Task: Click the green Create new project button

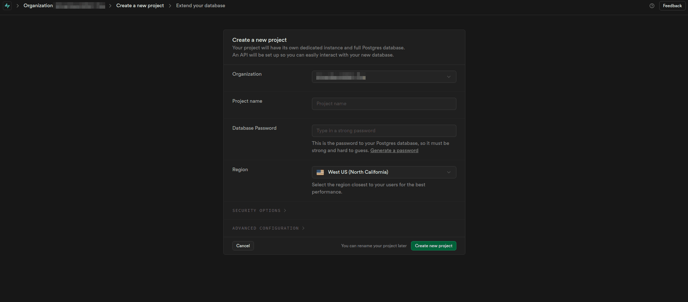Action: click(x=433, y=246)
